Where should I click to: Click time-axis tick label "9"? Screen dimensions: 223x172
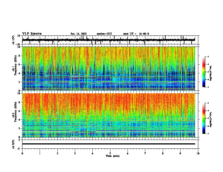click(180, 153)
